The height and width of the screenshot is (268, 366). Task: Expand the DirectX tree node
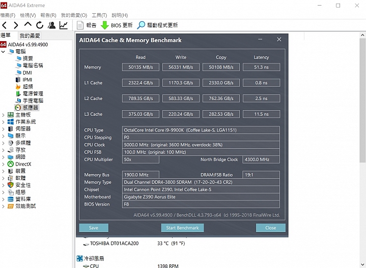point(3,164)
